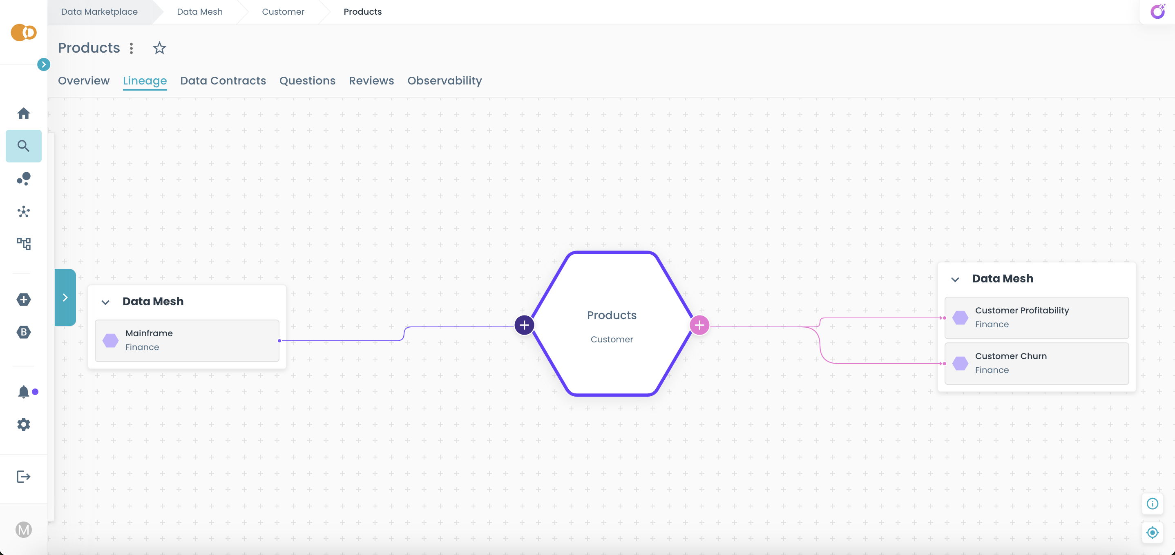Image resolution: width=1175 pixels, height=555 pixels.
Task: Open the settings gear icon
Action: pos(23,424)
